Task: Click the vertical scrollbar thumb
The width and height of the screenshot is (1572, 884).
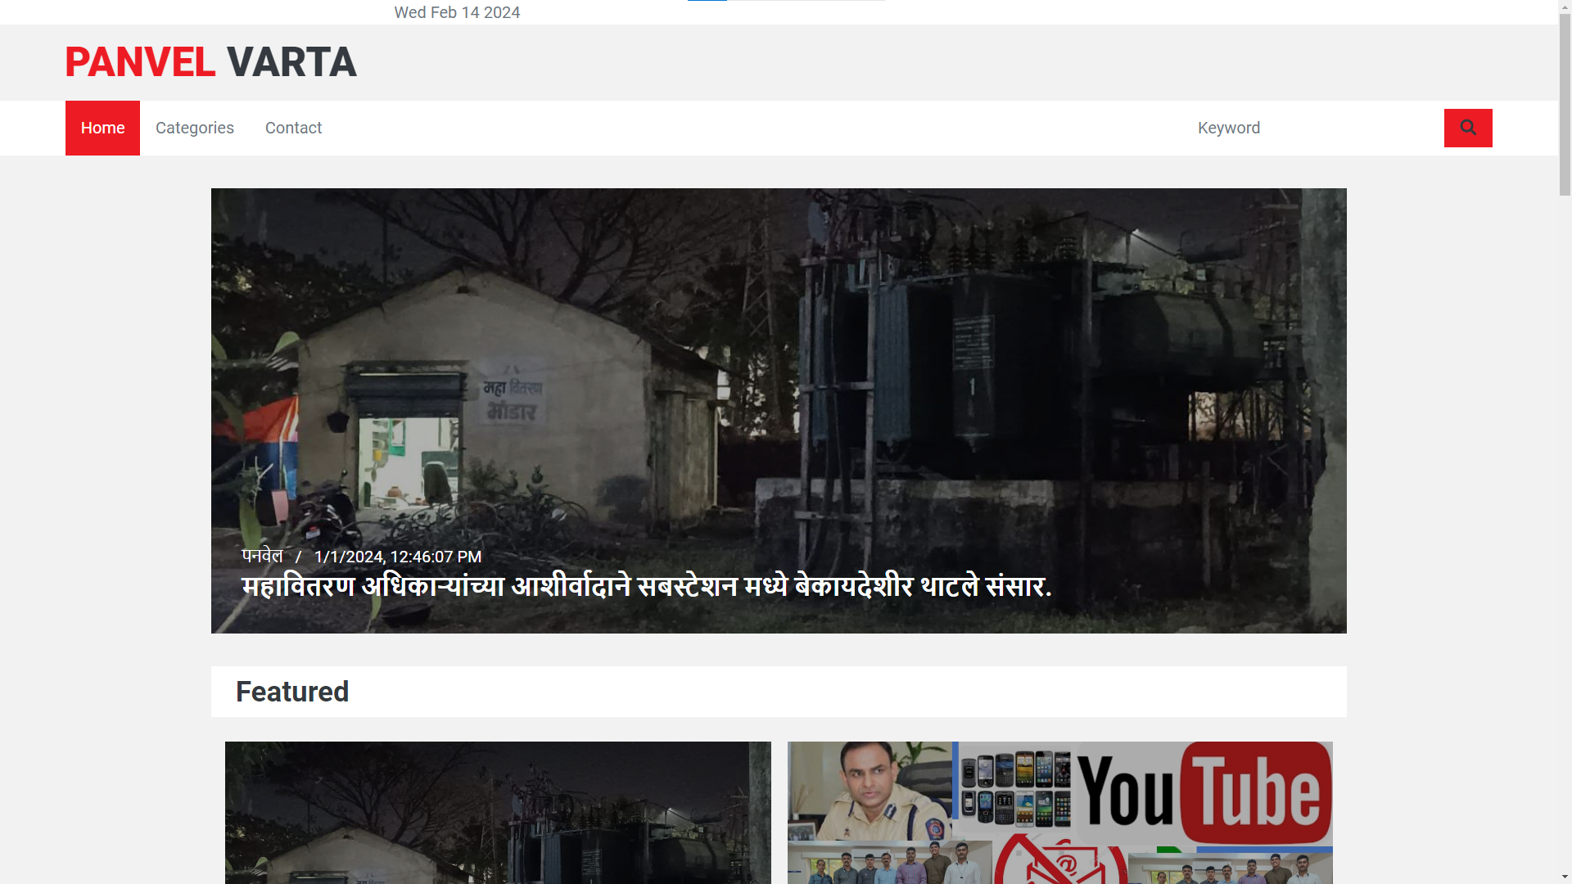Action: (1565, 104)
